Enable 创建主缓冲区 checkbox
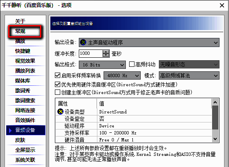The width and height of the screenshot is (229, 167). tap(57, 92)
